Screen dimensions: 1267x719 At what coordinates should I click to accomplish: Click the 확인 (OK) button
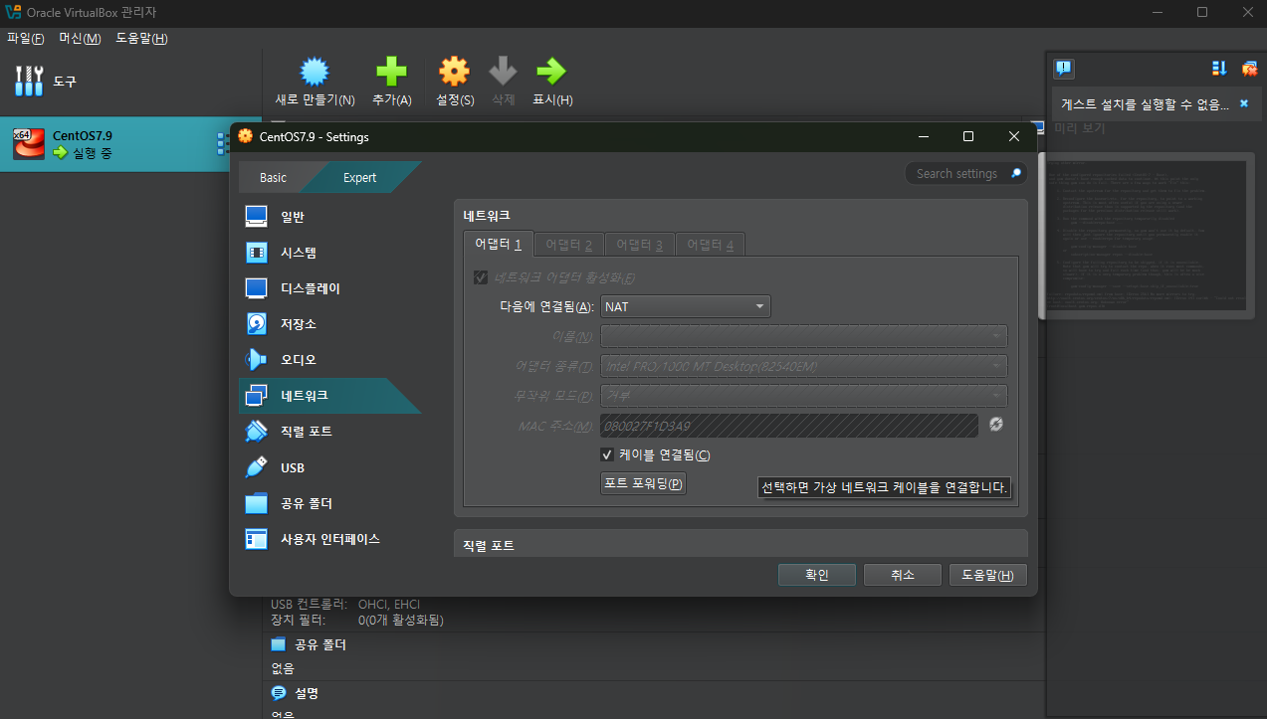[x=817, y=575]
